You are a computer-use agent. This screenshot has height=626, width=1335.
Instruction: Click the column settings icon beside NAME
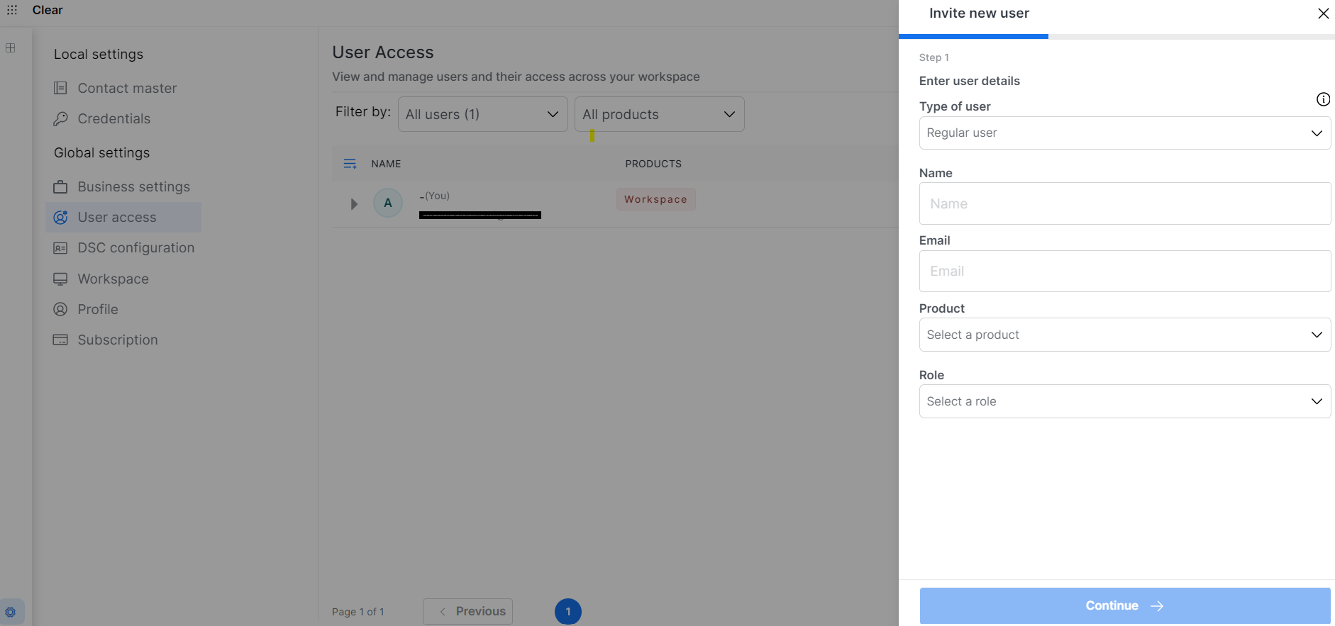[x=350, y=164]
